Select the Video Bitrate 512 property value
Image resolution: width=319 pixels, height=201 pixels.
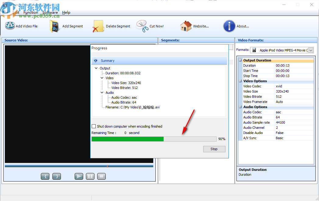point(294,97)
